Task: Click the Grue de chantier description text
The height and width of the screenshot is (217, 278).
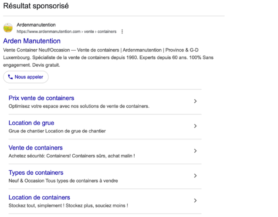Action: click(57, 131)
